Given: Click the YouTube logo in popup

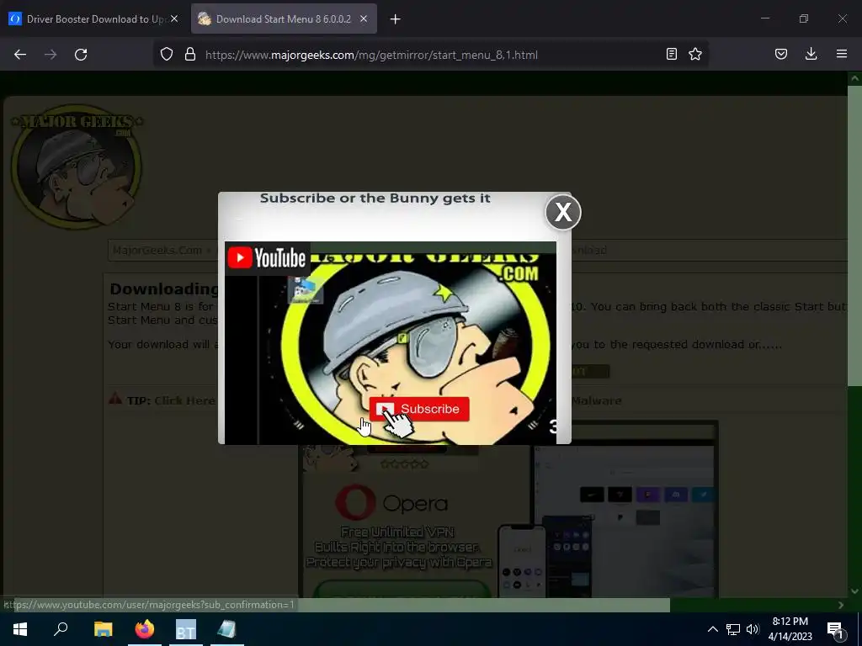Looking at the screenshot, I should pyautogui.click(x=267, y=257).
